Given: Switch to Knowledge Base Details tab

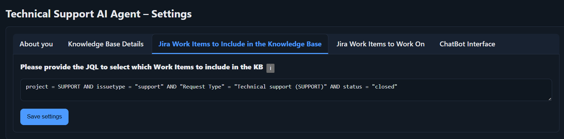Looking at the screenshot, I should (106, 44).
